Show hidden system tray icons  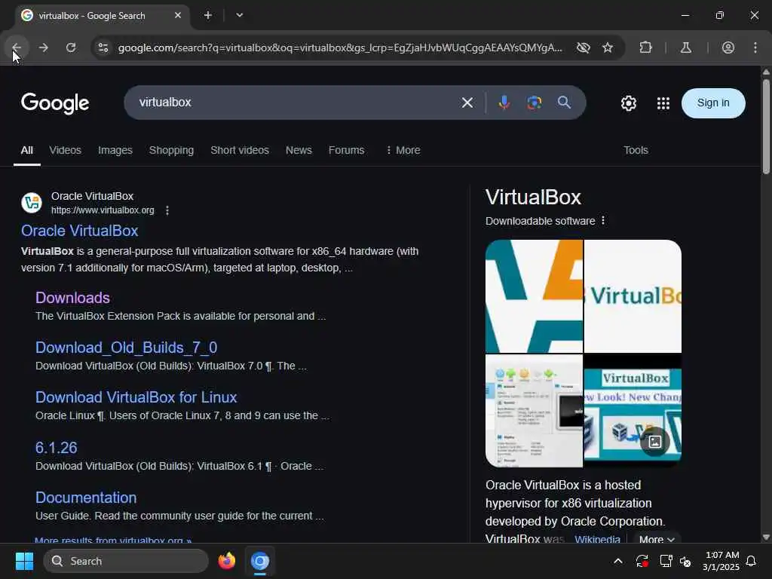(x=618, y=561)
